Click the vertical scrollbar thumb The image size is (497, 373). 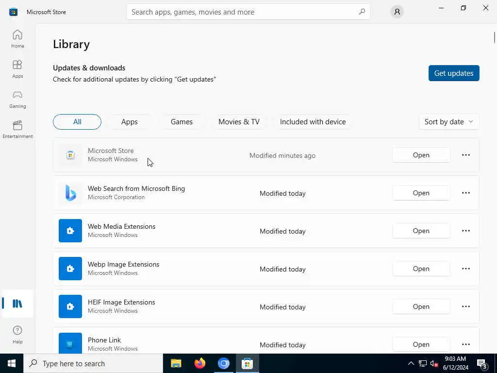click(x=494, y=37)
